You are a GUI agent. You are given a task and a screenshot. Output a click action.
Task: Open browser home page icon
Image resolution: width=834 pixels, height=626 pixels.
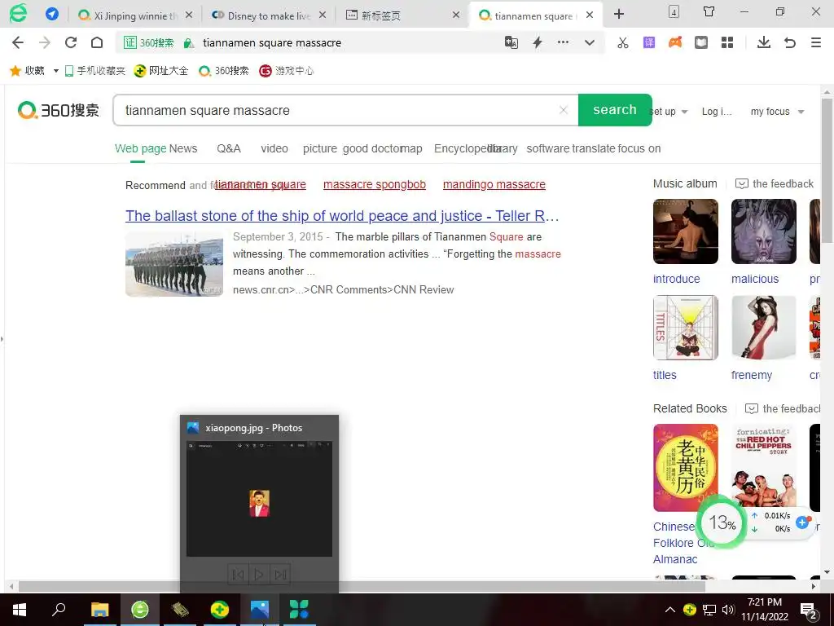(x=97, y=42)
